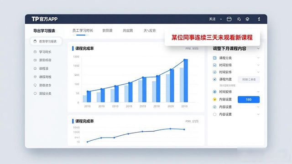Click the clock icon in left sidebar
Viewport: 292px width, 164px height.
point(35,68)
